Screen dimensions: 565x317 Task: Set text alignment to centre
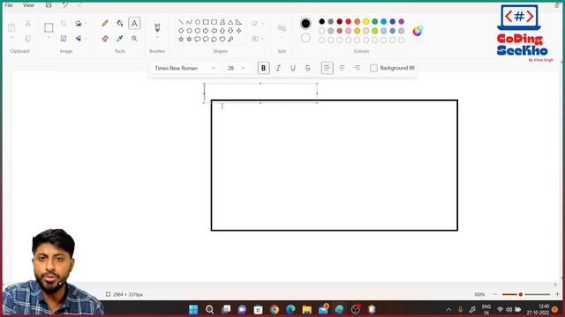pos(342,68)
